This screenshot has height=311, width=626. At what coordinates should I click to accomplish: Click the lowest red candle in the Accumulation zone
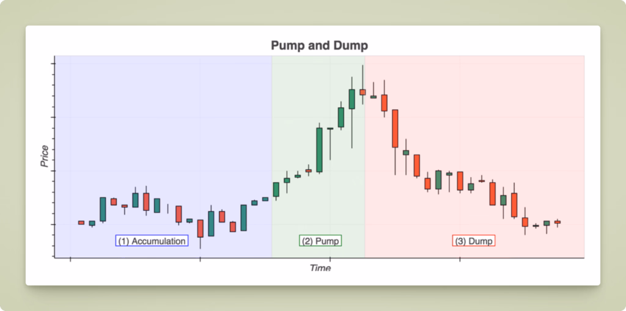(x=201, y=228)
